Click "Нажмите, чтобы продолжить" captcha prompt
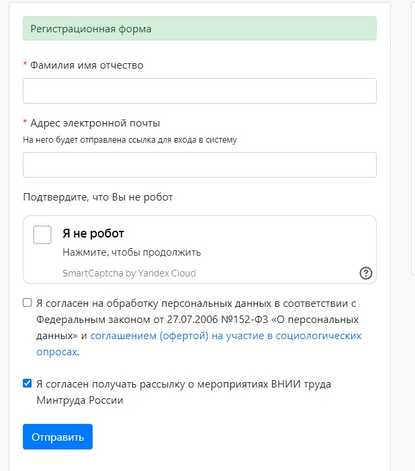This screenshot has height=471, width=415. coord(132,252)
